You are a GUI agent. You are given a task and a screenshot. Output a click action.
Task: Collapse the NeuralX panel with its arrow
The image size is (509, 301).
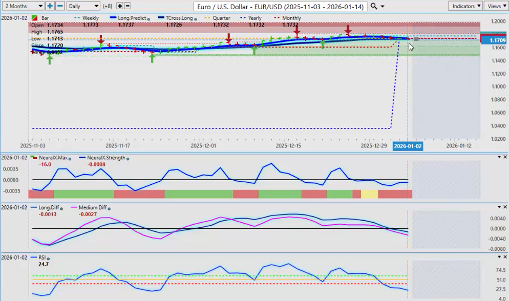tap(499, 157)
